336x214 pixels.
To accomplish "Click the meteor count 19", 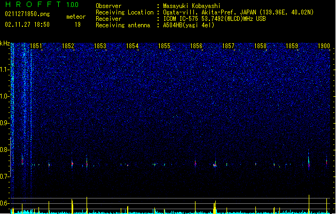I will click(77, 25).
